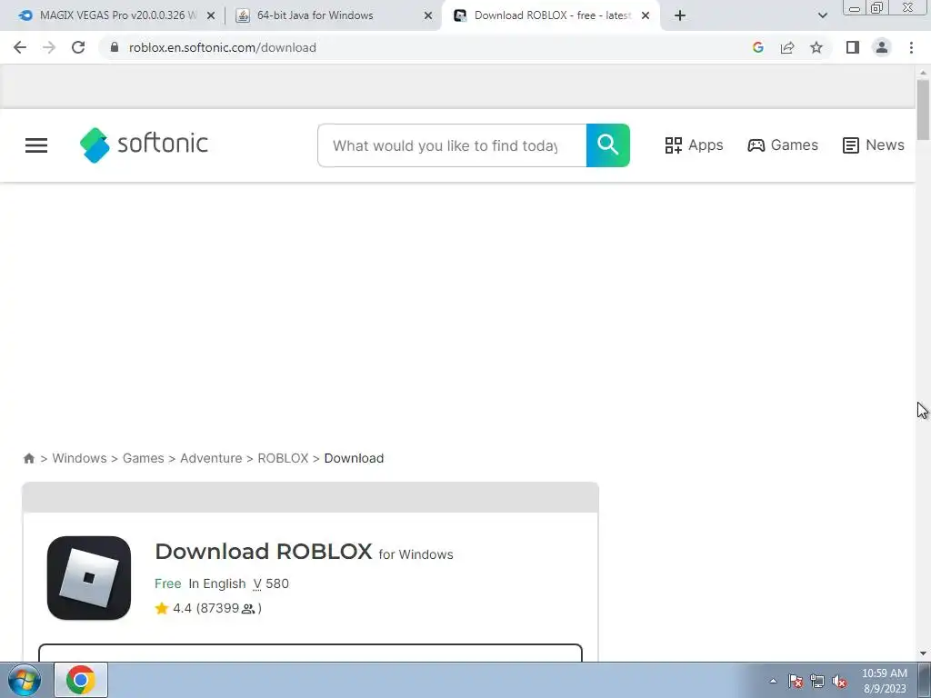931x698 pixels.
Task: Close the Download ROBLOX tab
Action: [646, 15]
